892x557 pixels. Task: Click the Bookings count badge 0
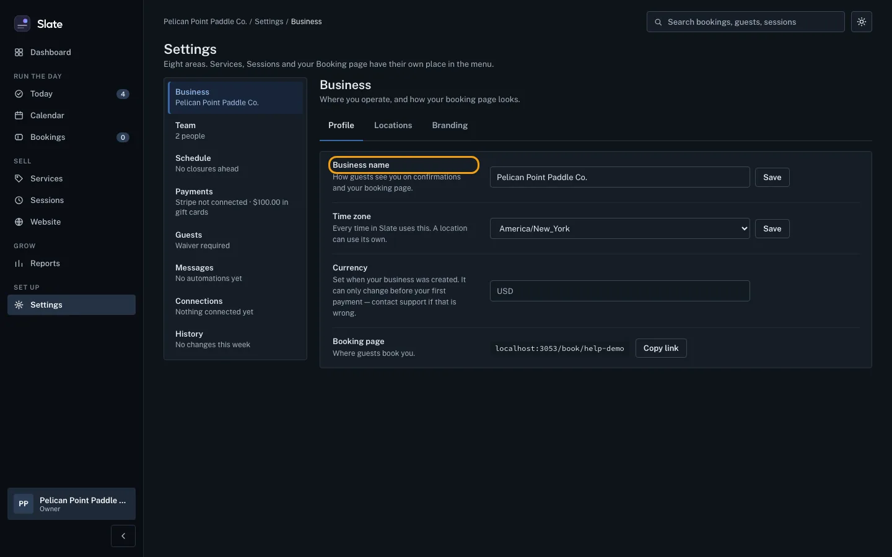point(123,137)
